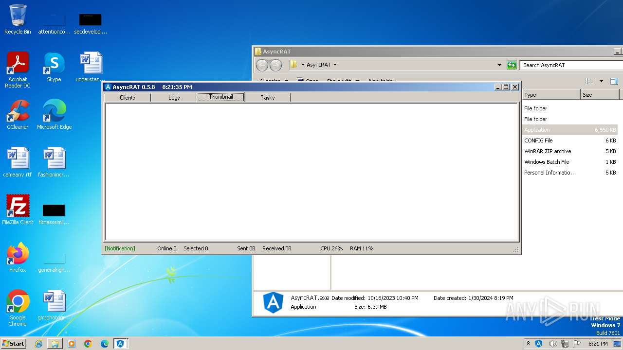Open the Skype desktop shortcut
Viewport: 623px width, 350px height.
[54, 68]
